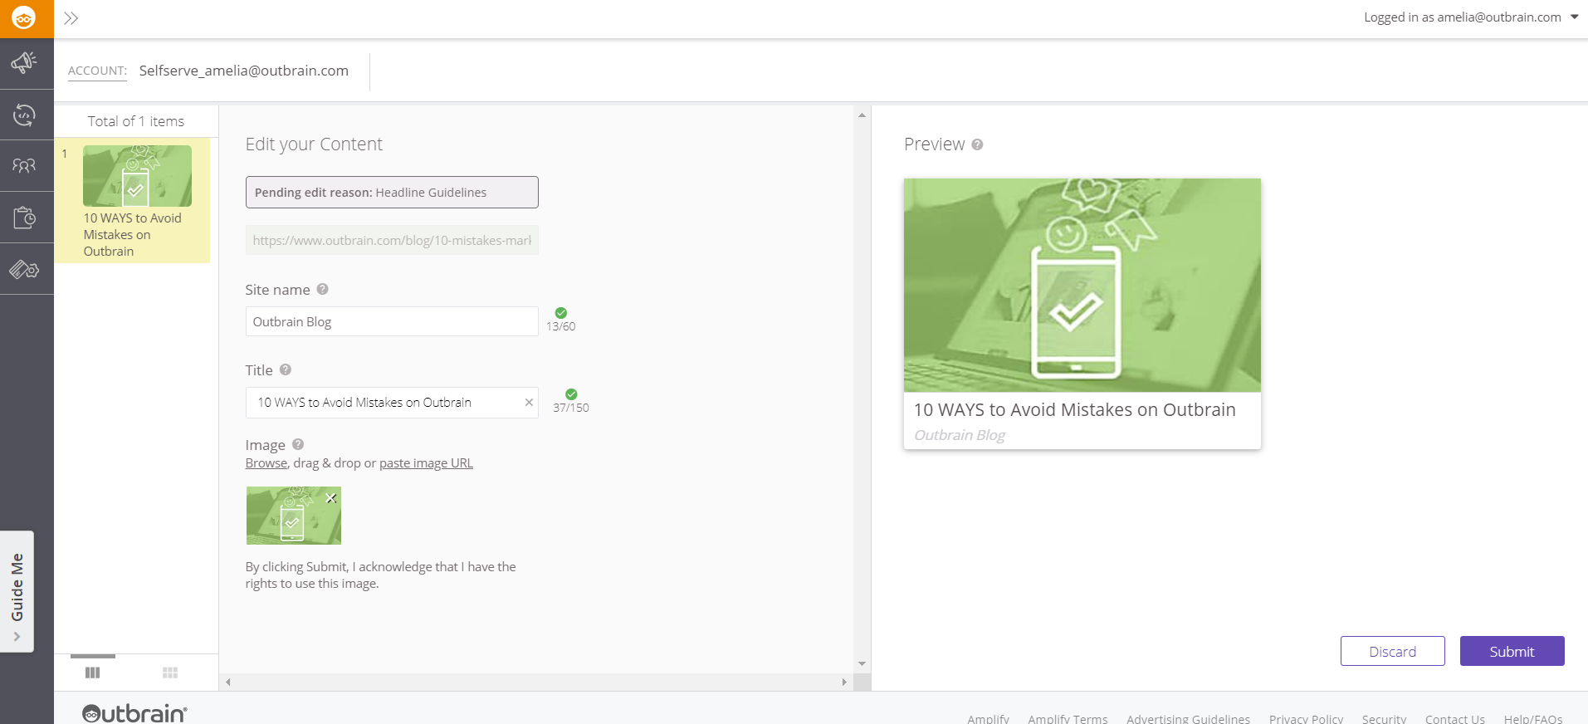Image resolution: width=1588 pixels, height=724 pixels.
Task: Click the help icon next to Site name
Action: [323, 289]
